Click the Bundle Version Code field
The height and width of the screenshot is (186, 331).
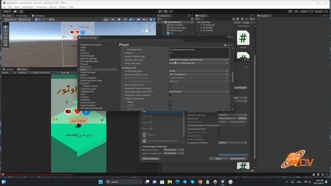click(199, 56)
